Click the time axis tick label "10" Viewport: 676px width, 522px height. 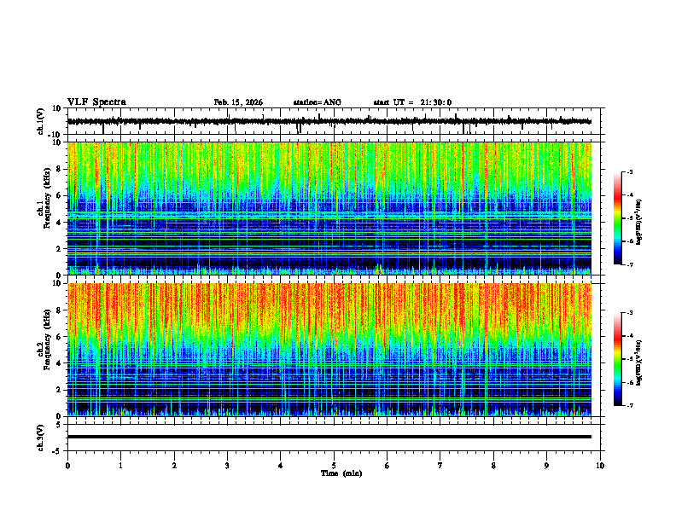point(600,466)
